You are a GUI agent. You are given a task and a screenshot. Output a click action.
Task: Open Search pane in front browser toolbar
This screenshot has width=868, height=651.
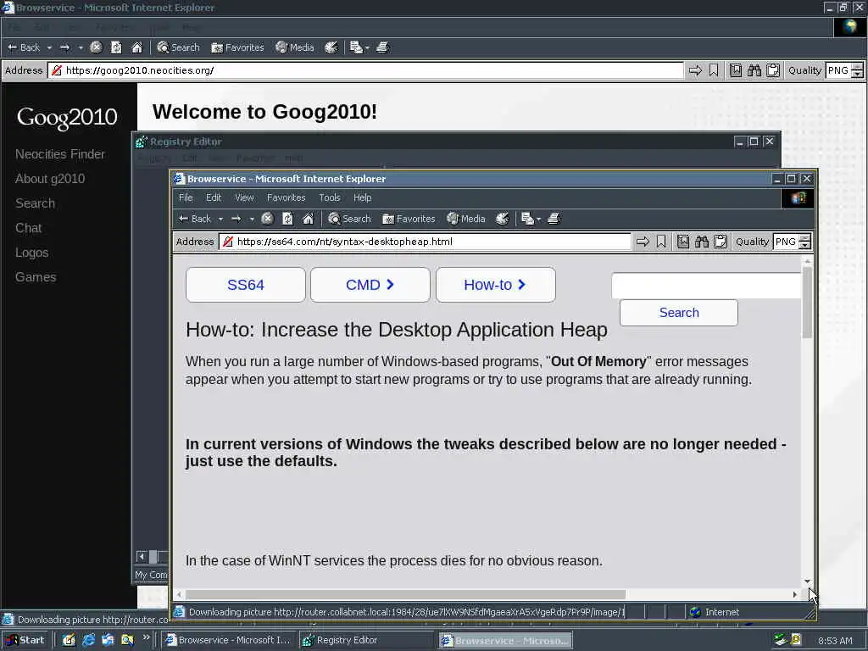point(349,219)
